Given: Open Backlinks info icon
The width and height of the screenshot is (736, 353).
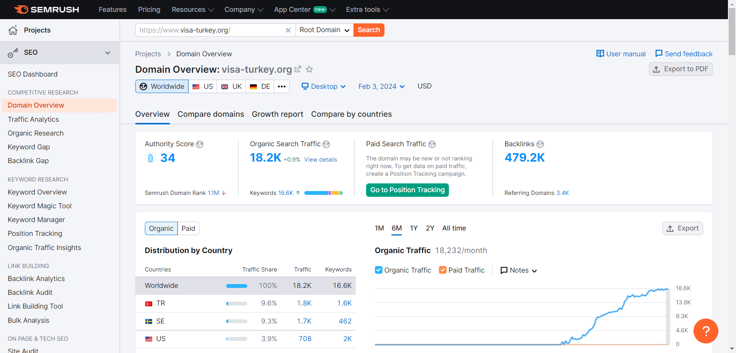Looking at the screenshot, I should coord(540,144).
